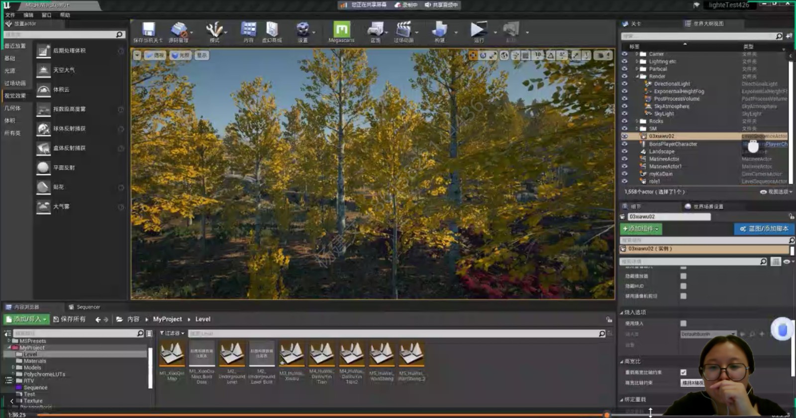Open the Source Control toolbar icon
The image size is (796, 418).
178,30
